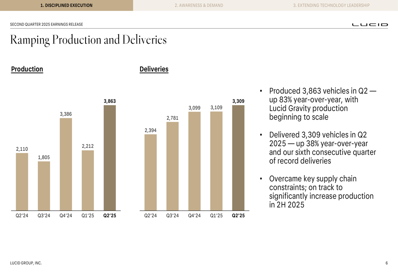Select the Q1'25 deliveries bar labeled 3,109
This screenshot has width=398, height=272.
tap(216, 161)
